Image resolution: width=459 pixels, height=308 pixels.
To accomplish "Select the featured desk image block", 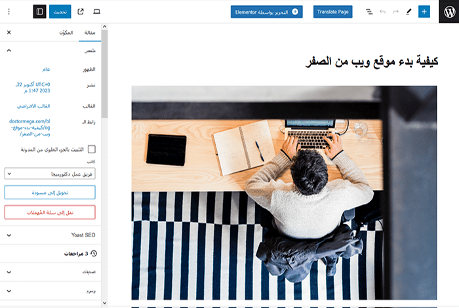I will tap(284, 193).
